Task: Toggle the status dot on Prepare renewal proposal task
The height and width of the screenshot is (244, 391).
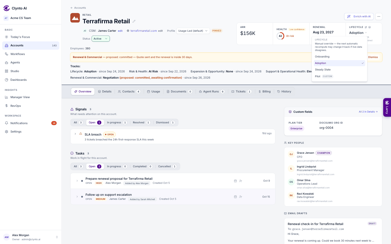Action: 82,181
